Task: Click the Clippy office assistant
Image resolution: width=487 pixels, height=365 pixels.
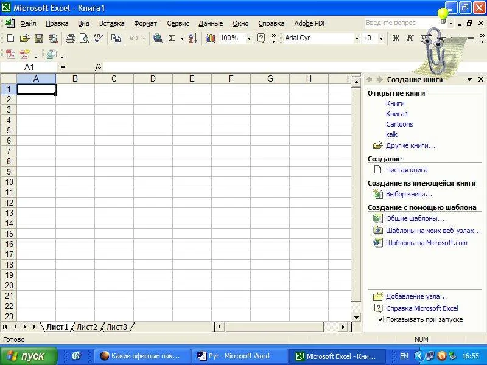Action: (x=435, y=51)
